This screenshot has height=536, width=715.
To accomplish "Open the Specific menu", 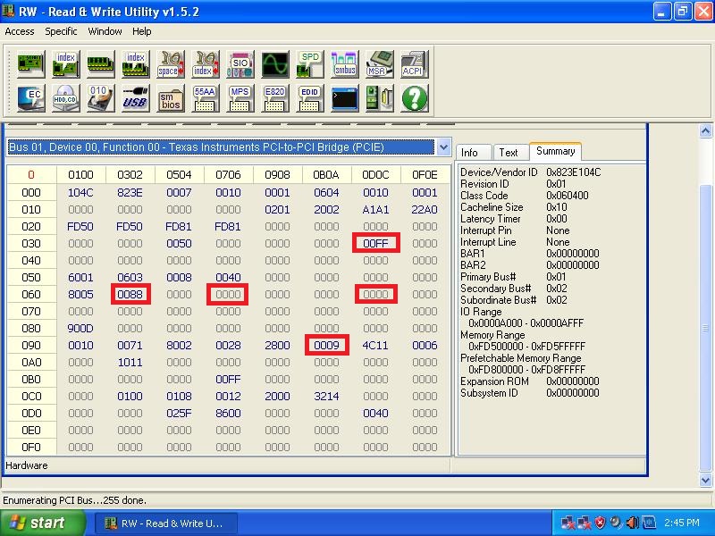I will [x=61, y=31].
